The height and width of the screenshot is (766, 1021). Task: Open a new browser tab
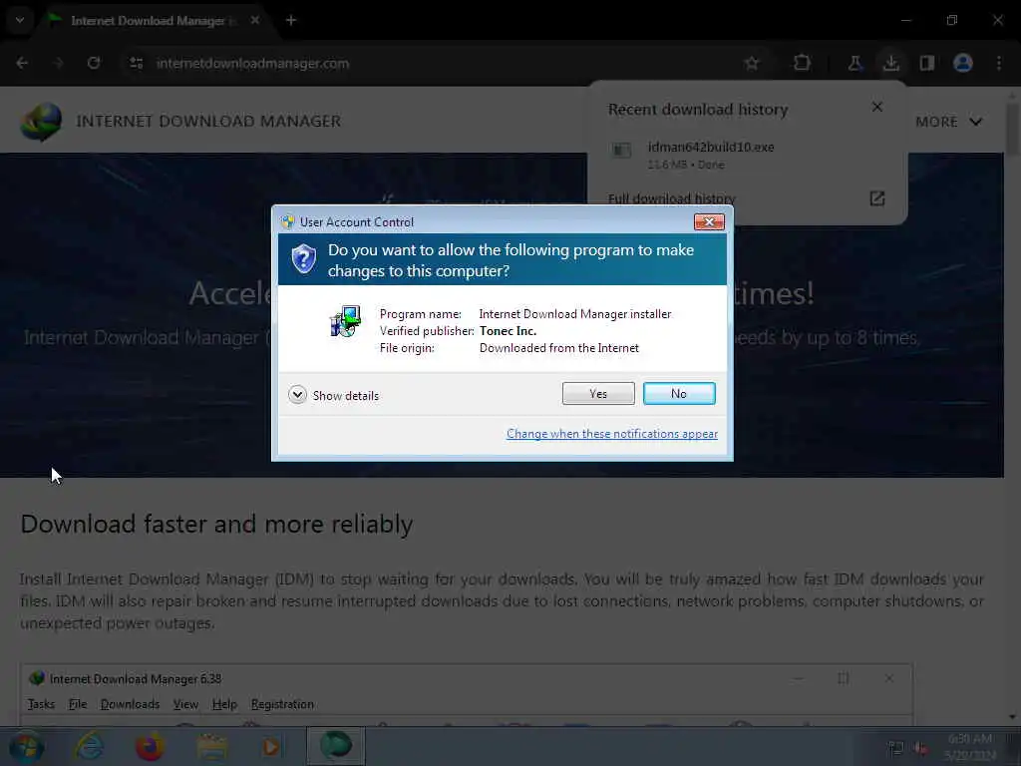[x=291, y=20]
